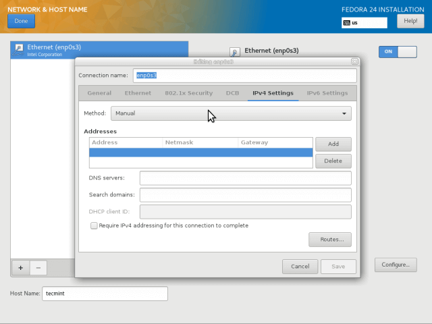Enable Require IPv4 addressing checkbox
Image resolution: width=432 pixels, height=324 pixels.
pyautogui.click(x=94, y=225)
